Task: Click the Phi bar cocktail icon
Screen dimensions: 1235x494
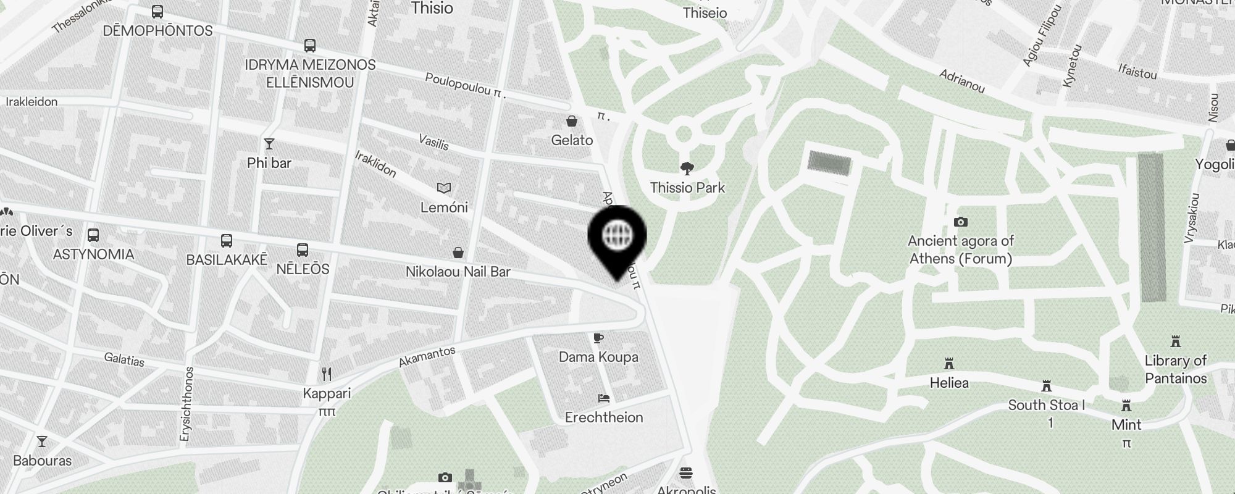Action: click(269, 144)
